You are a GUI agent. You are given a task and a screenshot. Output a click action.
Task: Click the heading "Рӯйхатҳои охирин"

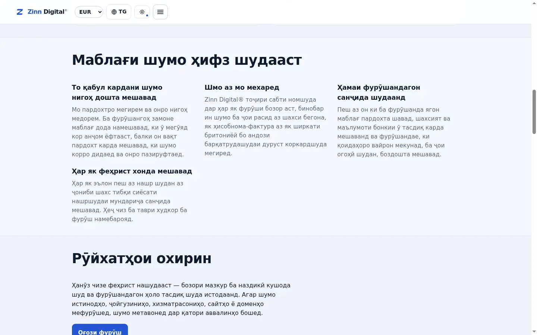click(x=142, y=258)
